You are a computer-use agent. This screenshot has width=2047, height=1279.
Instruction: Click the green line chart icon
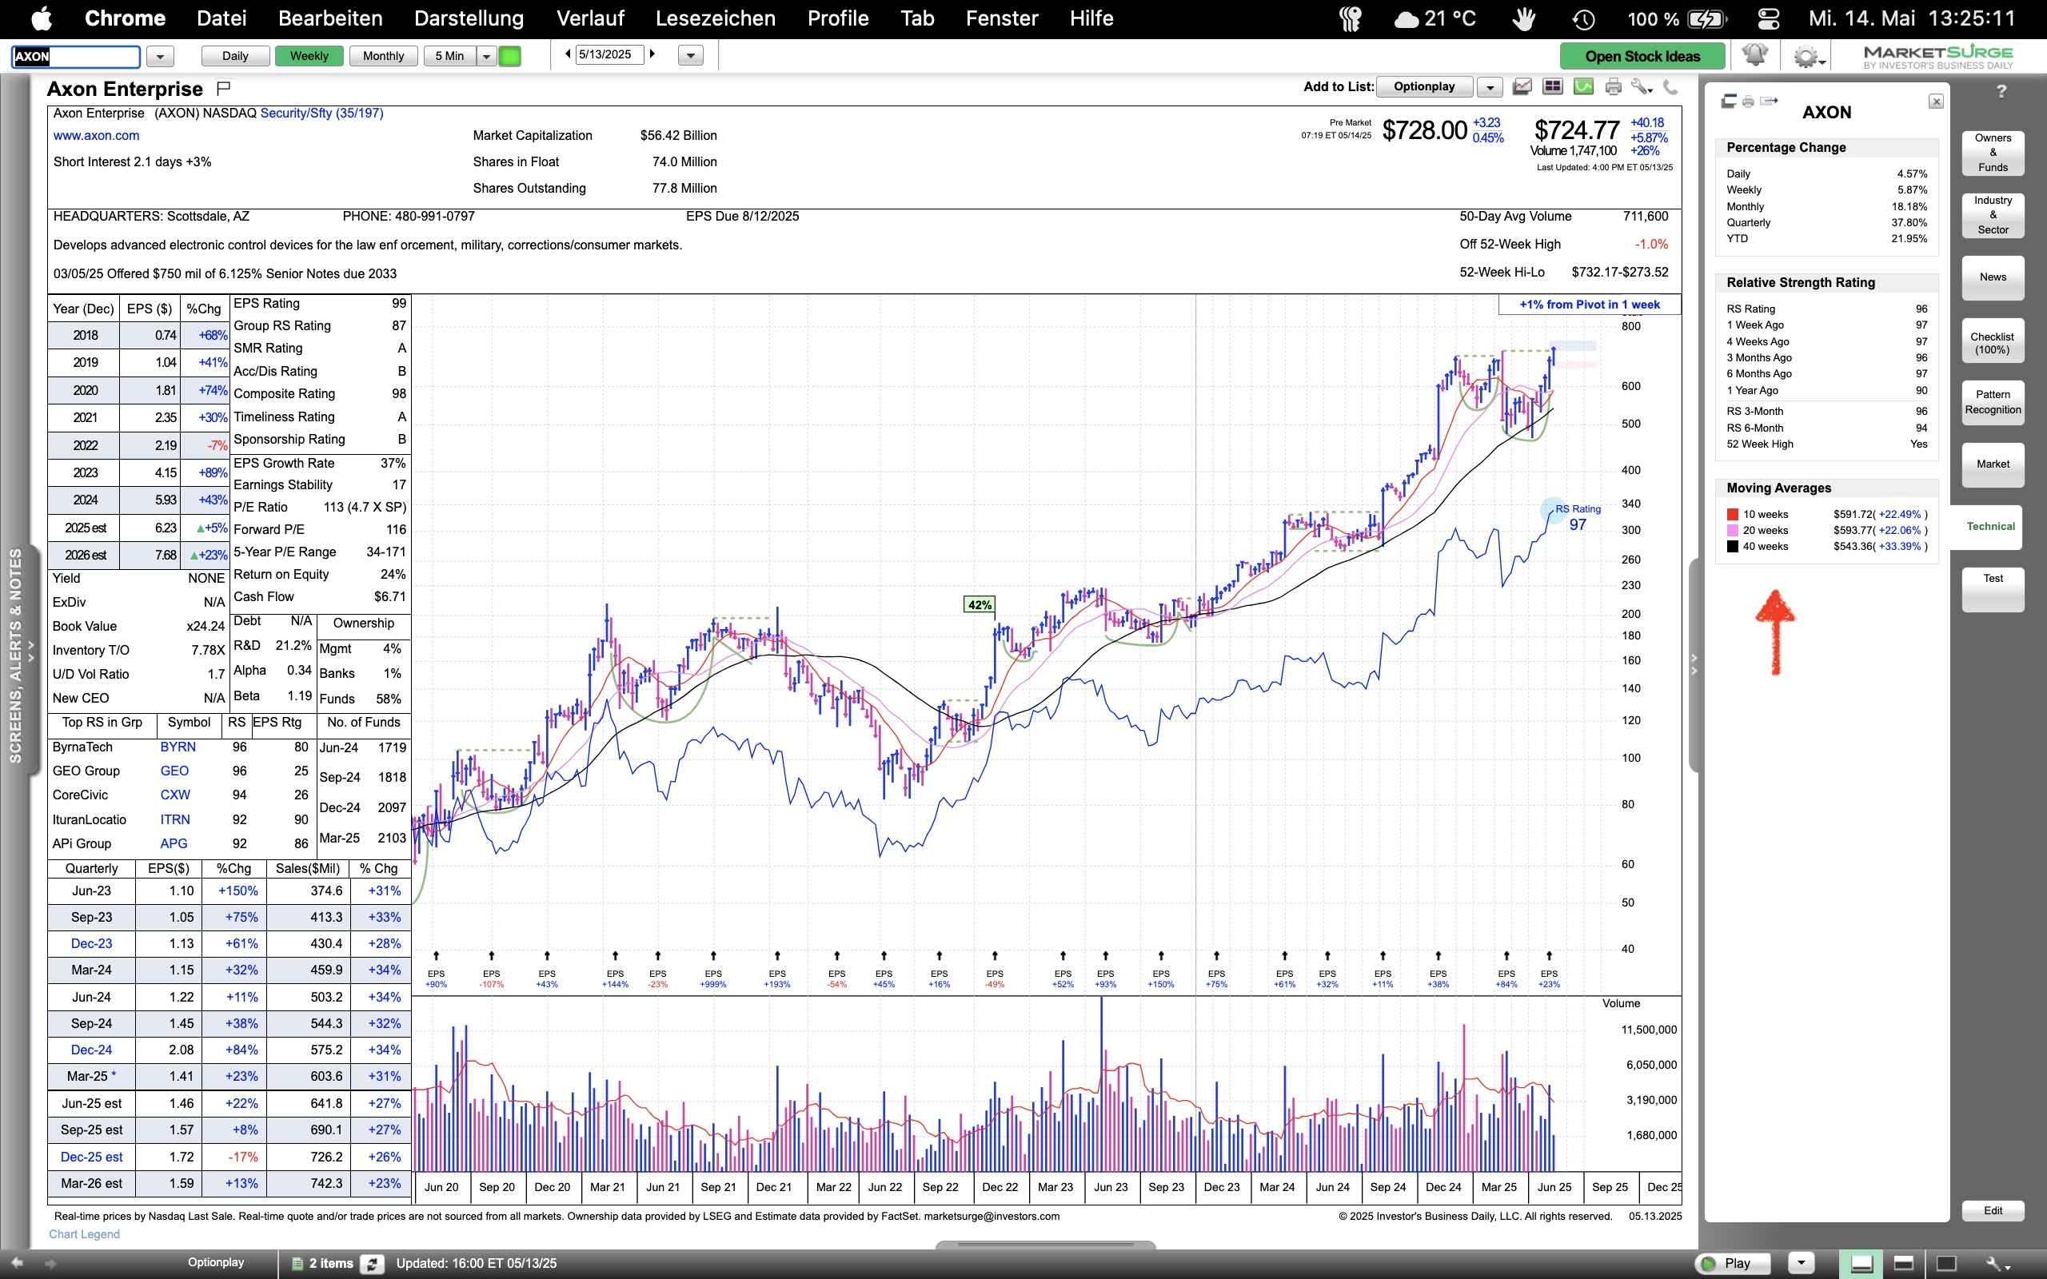click(x=1583, y=87)
